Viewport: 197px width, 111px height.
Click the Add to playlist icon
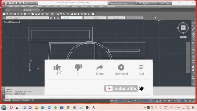(x=141, y=67)
